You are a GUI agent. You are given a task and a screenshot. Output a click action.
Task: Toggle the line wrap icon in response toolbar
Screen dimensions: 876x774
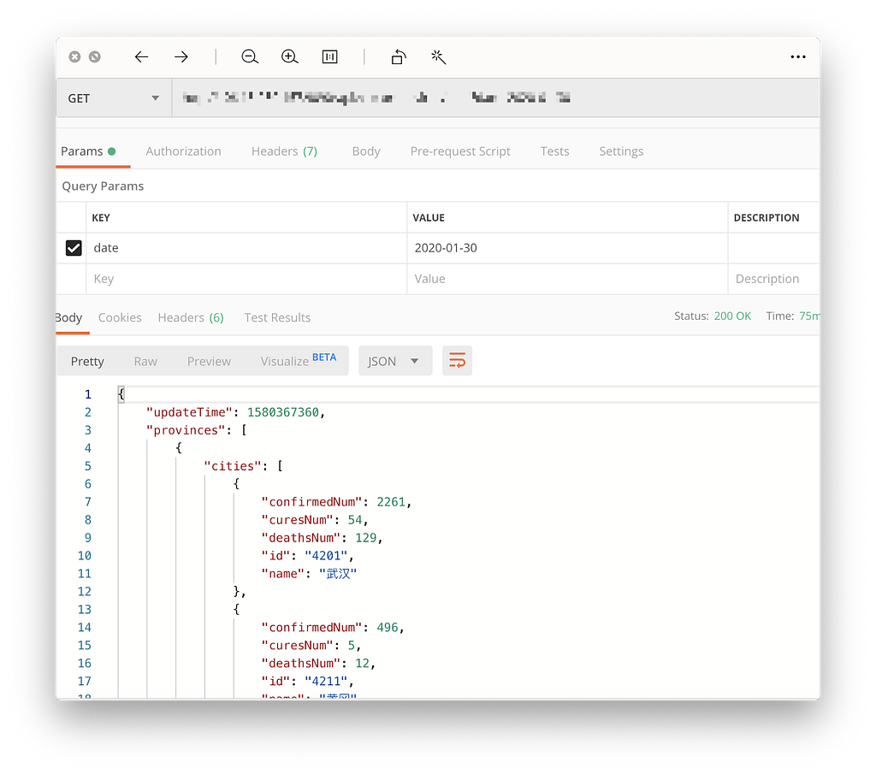pyautogui.click(x=457, y=361)
